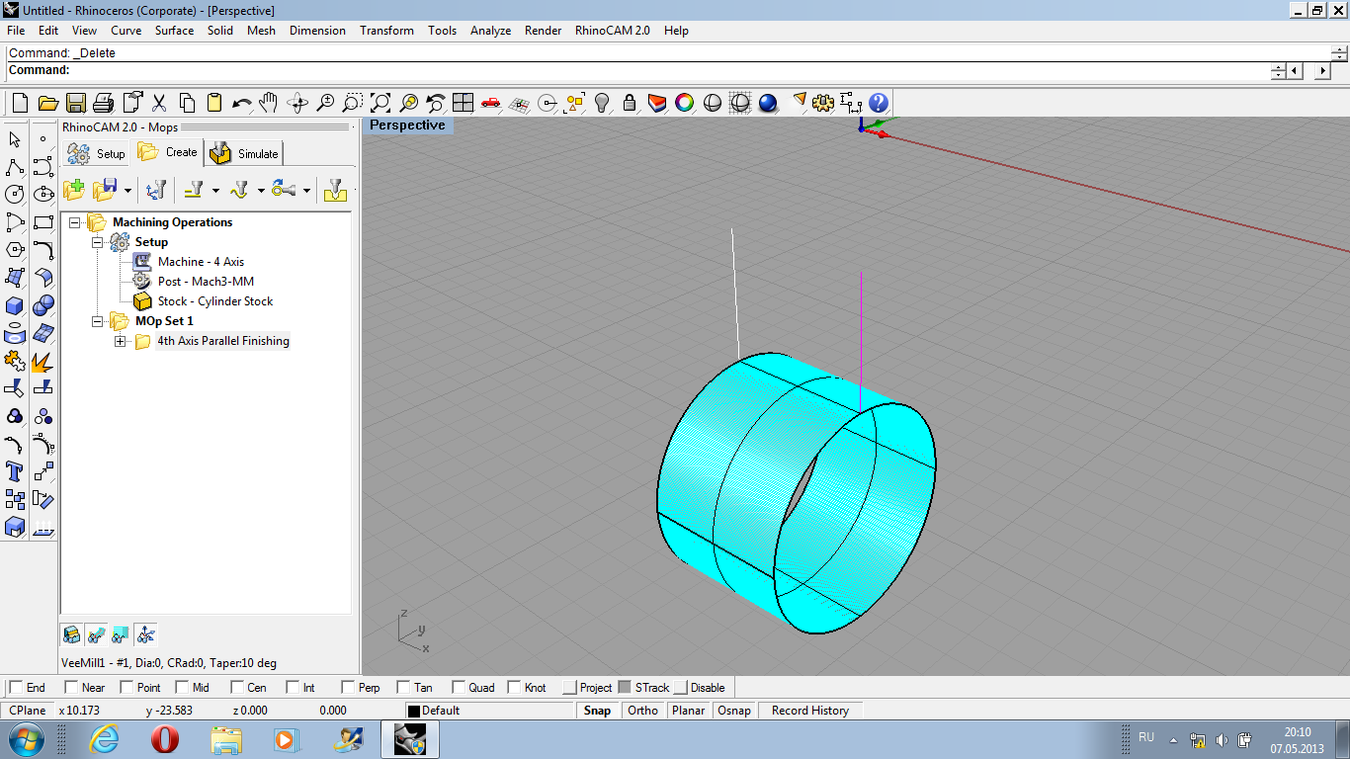Open the yellow milling operations dropdown arrow
This screenshot has height=759, width=1350.
[216, 191]
